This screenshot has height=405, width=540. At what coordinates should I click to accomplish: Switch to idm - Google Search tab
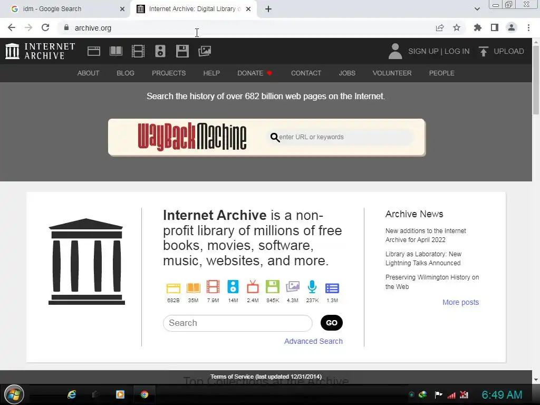point(65,9)
